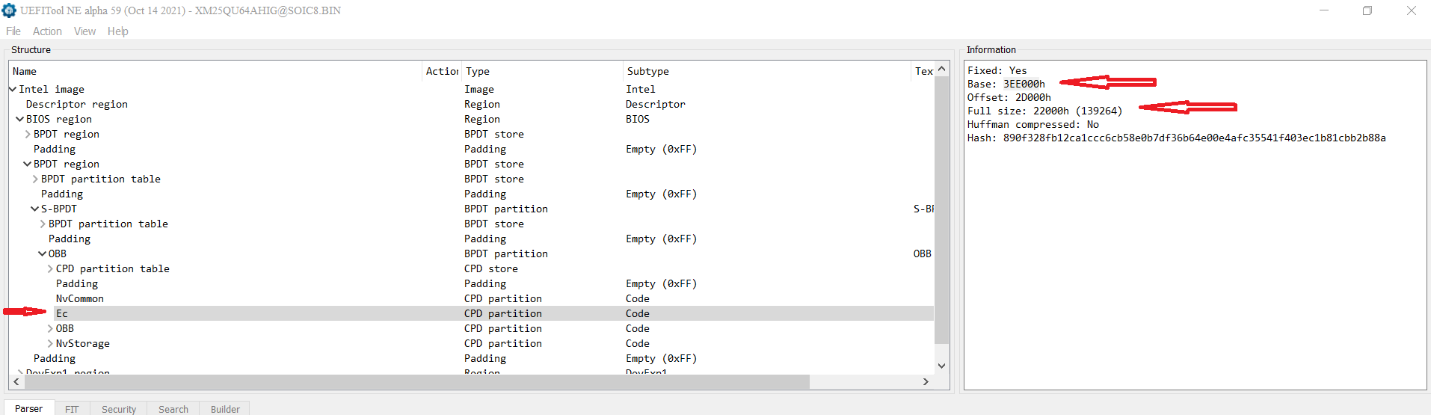Image resolution: width=1431 pixels, height=415 pixels.
Task: Click the Subtype column header
Action: click(x=648, y=71)
